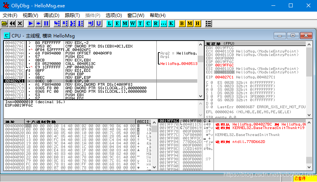
Task: Toggle the P flag value
Action: (x=212, y=86)
